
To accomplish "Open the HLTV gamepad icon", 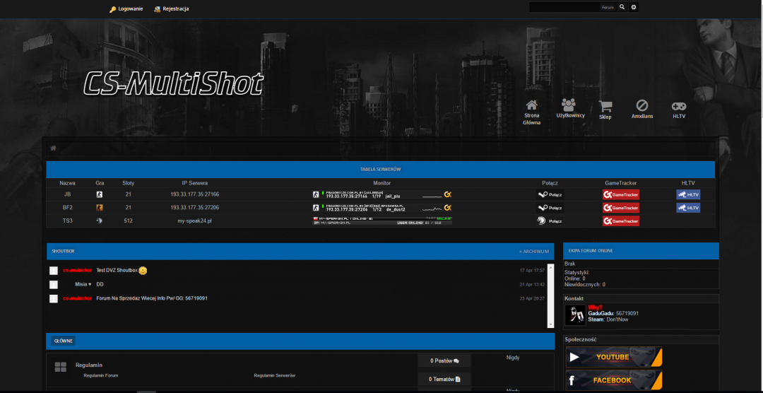I will pos(678,105).
